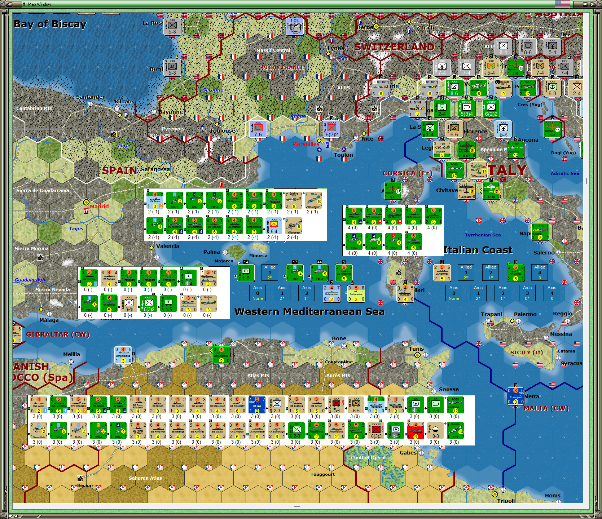602x519 pixels.
Task: Select the Supply 0-3 unit counter
Action: [435, 431]
